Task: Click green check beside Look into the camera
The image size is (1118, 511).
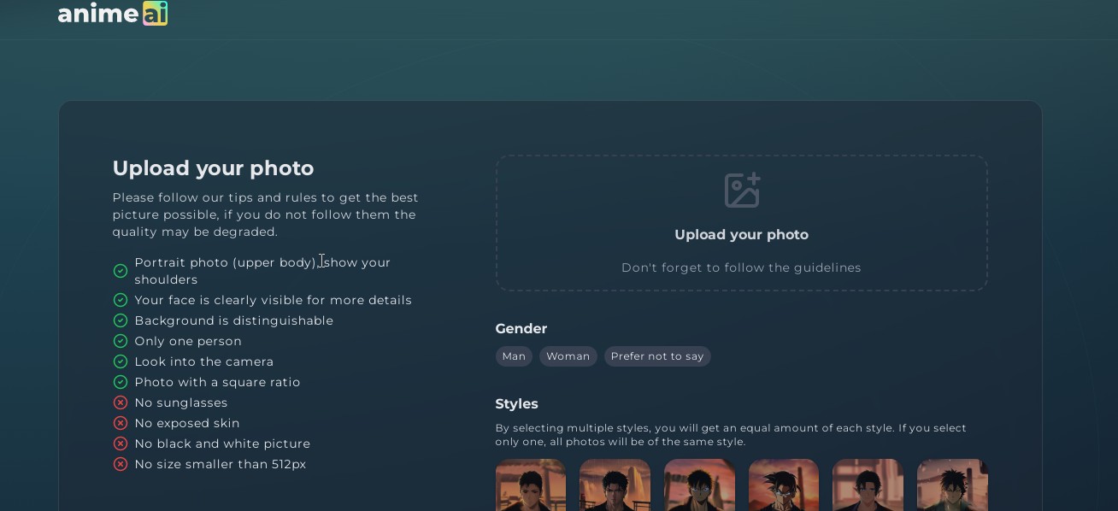Action: pos(121,361)
